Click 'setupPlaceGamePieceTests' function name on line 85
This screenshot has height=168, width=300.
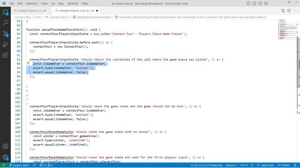click(62, 29)
